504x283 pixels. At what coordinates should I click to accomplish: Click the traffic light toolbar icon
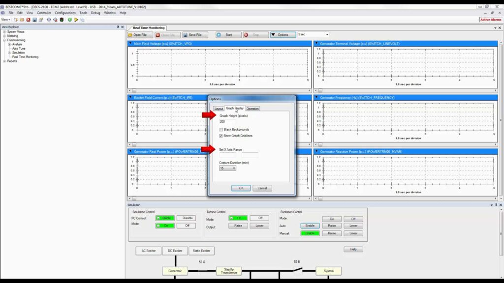(x=62, y=20)
